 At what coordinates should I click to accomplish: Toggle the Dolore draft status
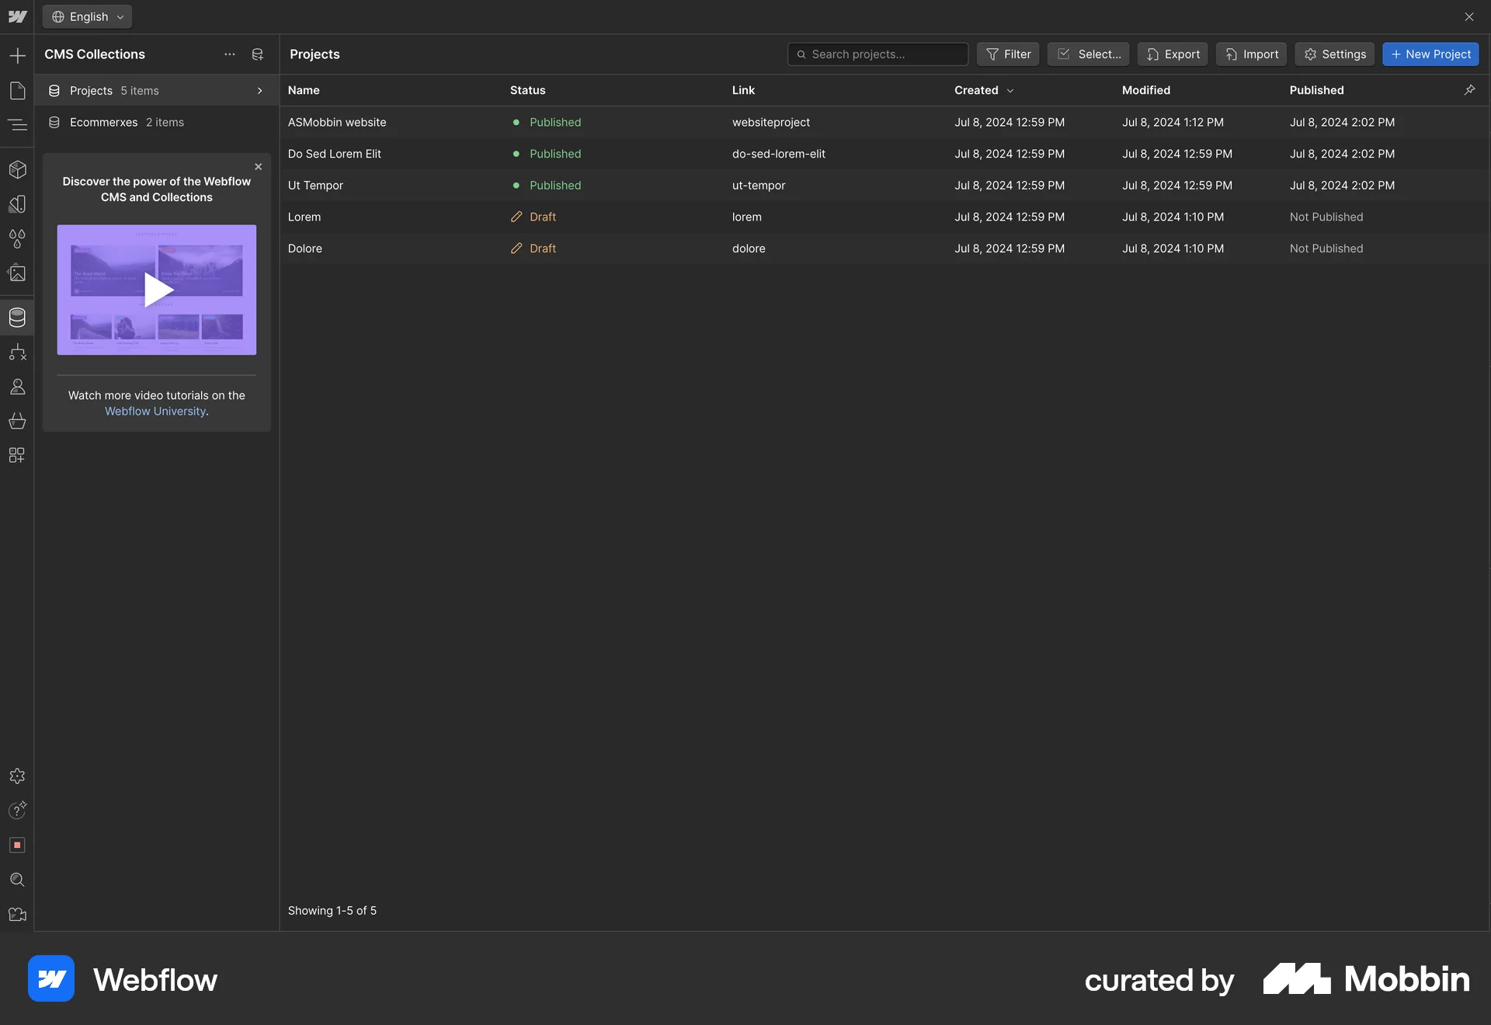pos(532,248)
